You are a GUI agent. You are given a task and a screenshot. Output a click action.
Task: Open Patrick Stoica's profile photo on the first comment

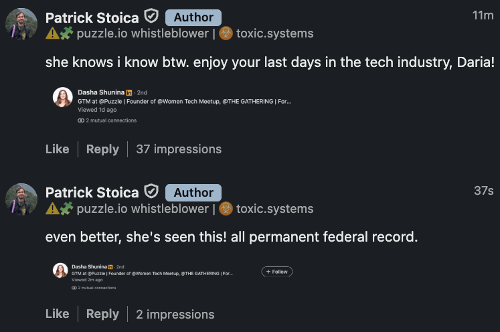[21, 25]
